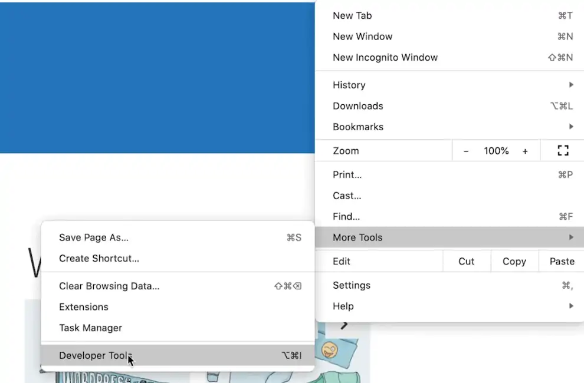Open a New Tab
Image resolution: width=584 pixels, height=383 pixels.
[352, 15]
